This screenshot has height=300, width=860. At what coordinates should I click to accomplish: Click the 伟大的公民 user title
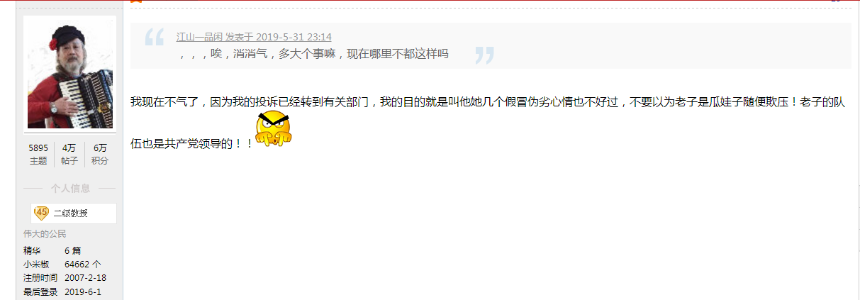[x=45, y=233]
